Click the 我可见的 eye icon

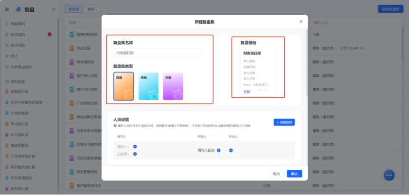[7, 46]
